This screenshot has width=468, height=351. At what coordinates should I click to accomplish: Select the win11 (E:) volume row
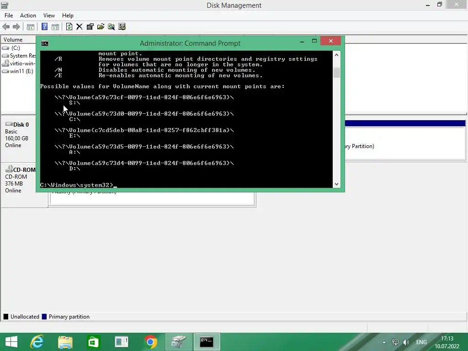19,71
